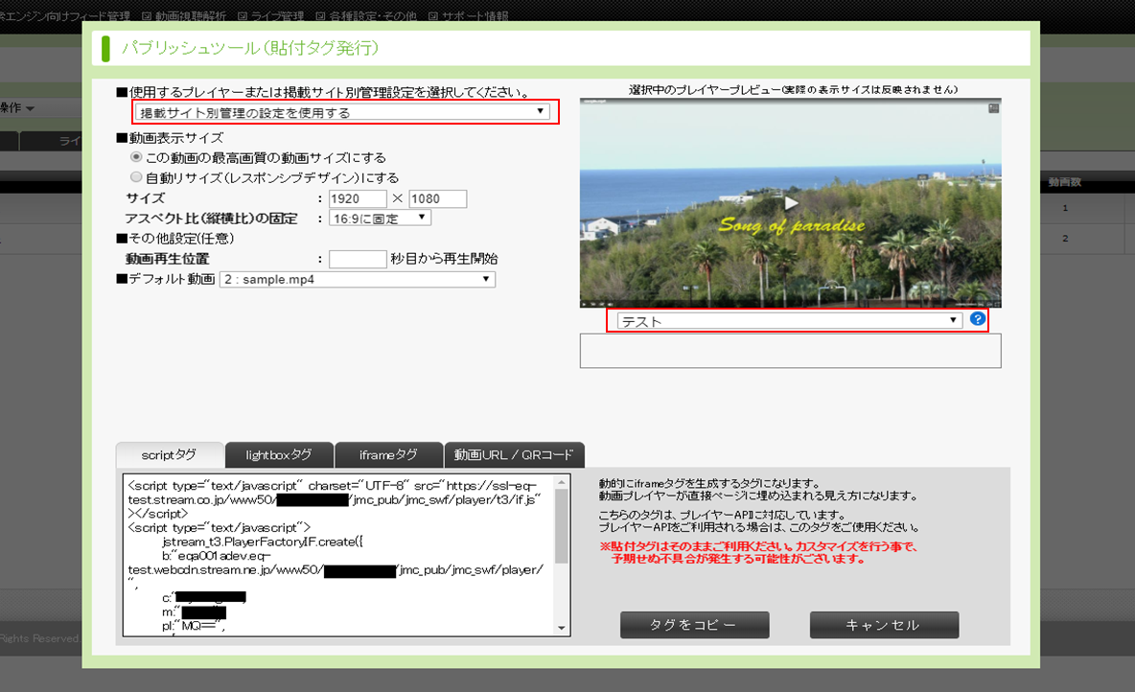Click the '■デフォルト動画' label

166,279
